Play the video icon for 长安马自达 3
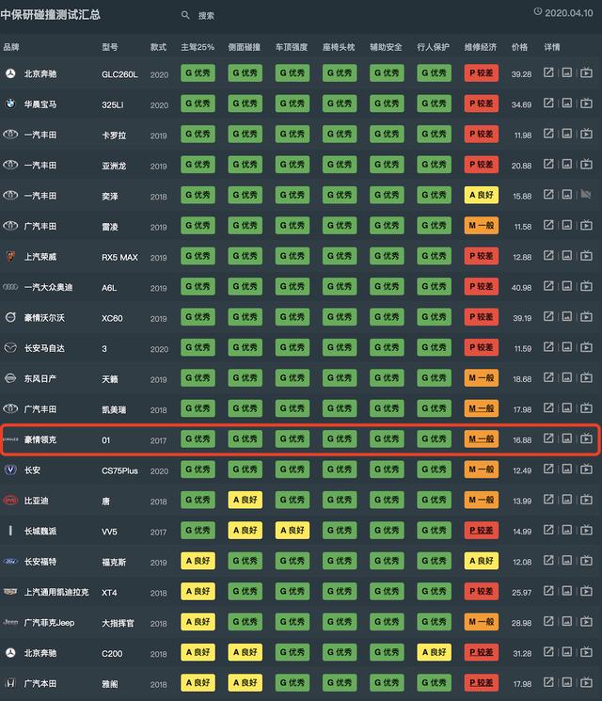The width and height of the screenshot is (602, 701). pos(586,347)
